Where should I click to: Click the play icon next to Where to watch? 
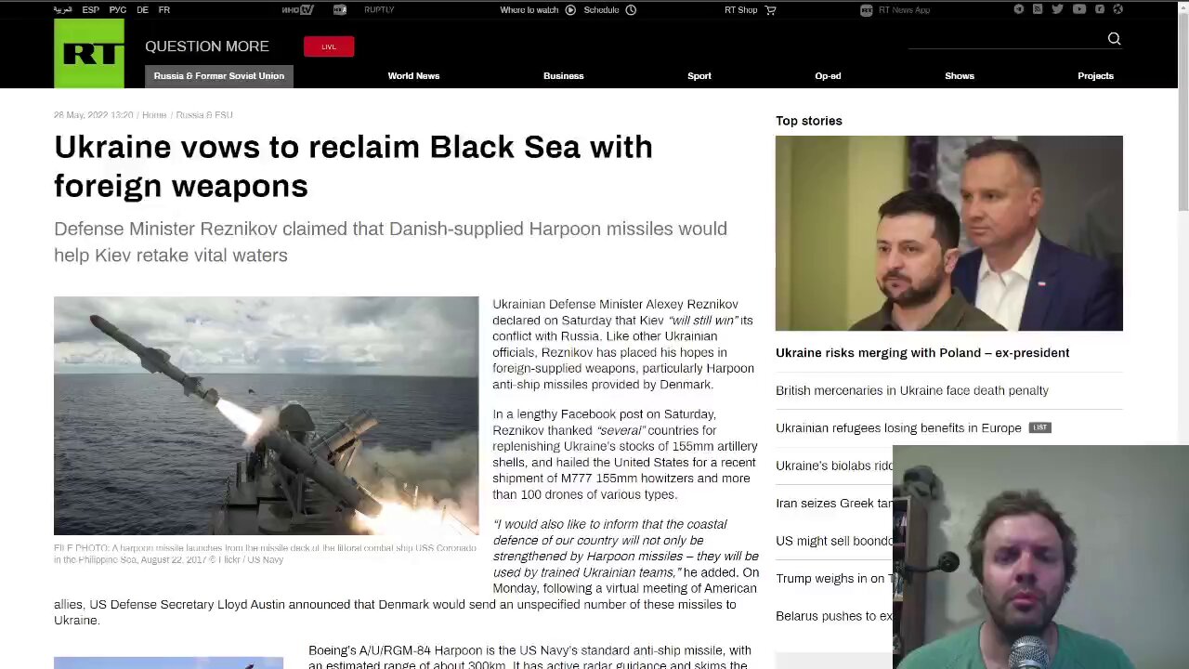pyautogui.click(x=570, y=9)
